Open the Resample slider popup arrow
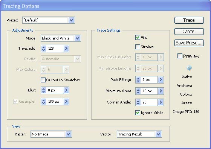This screenshot has width=211, height=149. click(x=66, y=102)
